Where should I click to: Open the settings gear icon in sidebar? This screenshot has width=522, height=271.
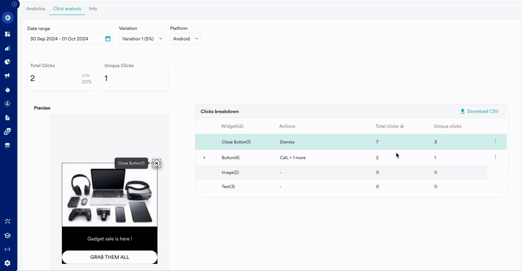tap(7, 263)
